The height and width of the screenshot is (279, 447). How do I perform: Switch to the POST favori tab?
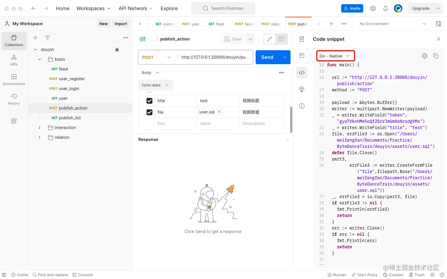(x=245, y=24)
